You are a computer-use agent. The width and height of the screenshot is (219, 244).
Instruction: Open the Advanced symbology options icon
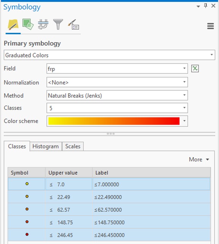pyautogui.click(x=73, y=24)
